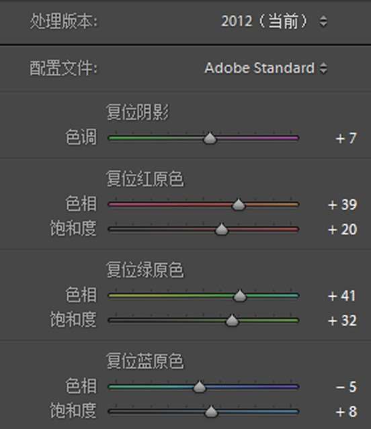Open the 处理版本 2012 dropdown arrows
The height and width of the screenshot is (429, 371).
pos(323,21)
